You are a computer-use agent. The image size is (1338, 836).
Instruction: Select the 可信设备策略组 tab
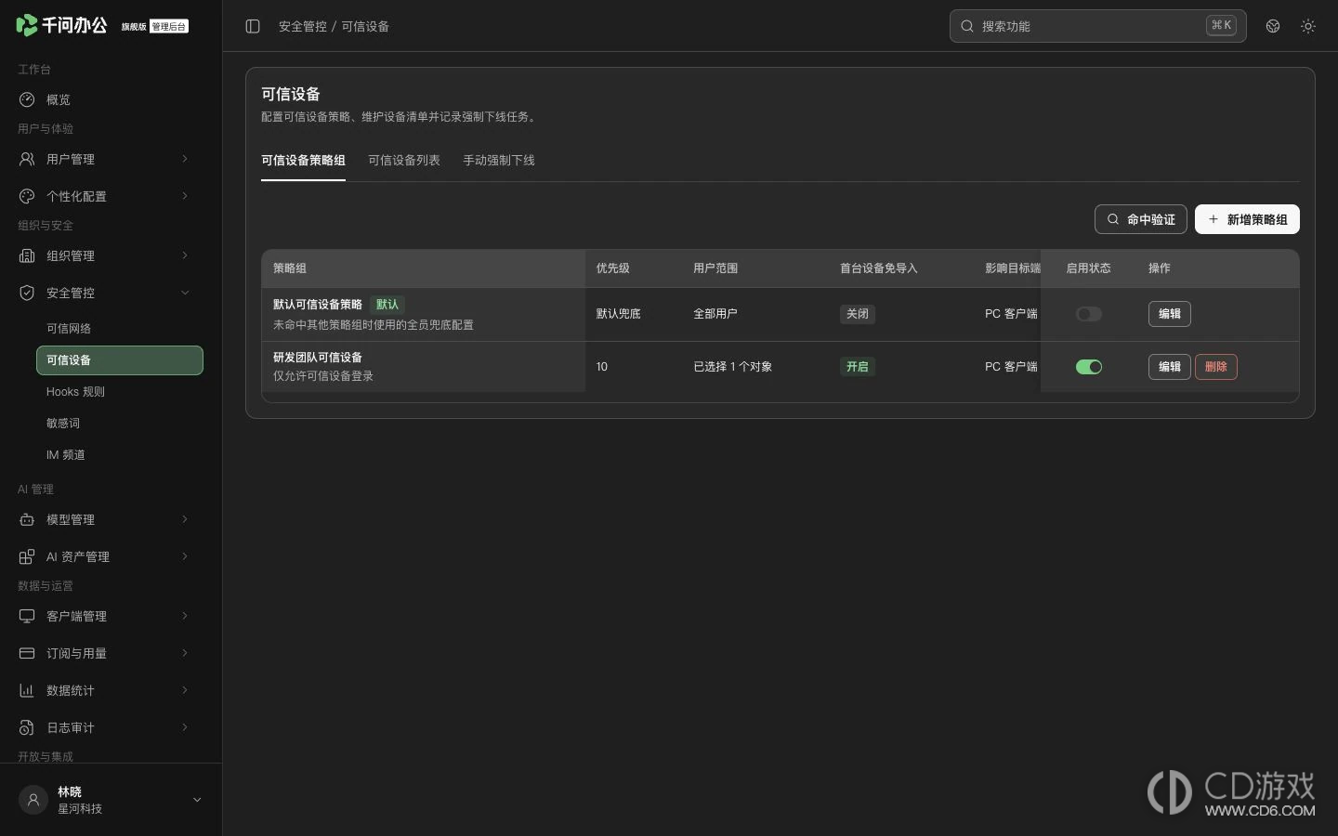pyautogui.click(x=303, y=161)
